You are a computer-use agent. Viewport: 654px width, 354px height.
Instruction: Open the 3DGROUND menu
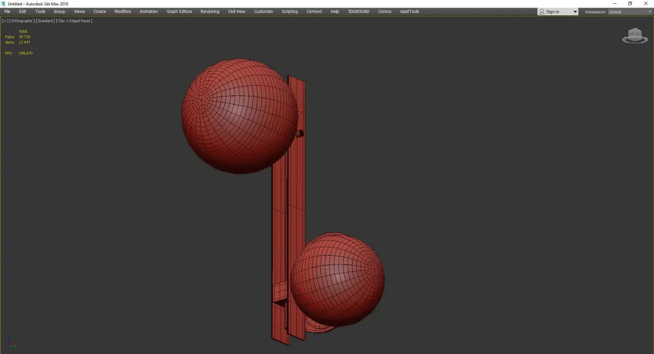click(358, 11)
